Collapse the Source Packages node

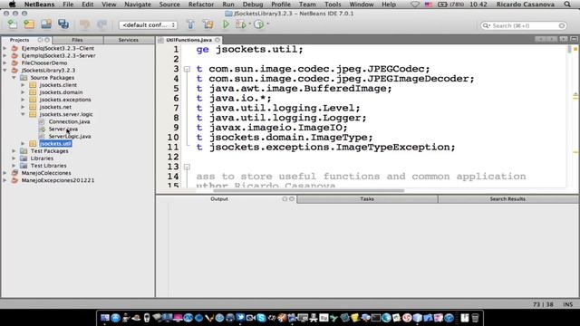tap(14, 78)
